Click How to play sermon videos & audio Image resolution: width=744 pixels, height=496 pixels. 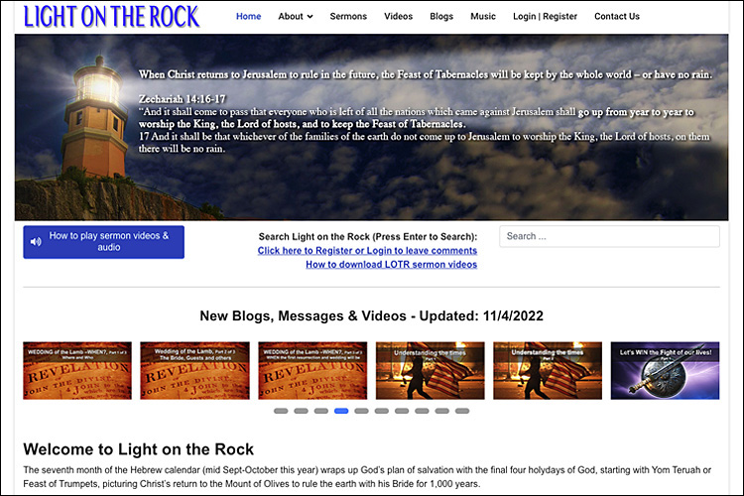click(x=103, y=242)
